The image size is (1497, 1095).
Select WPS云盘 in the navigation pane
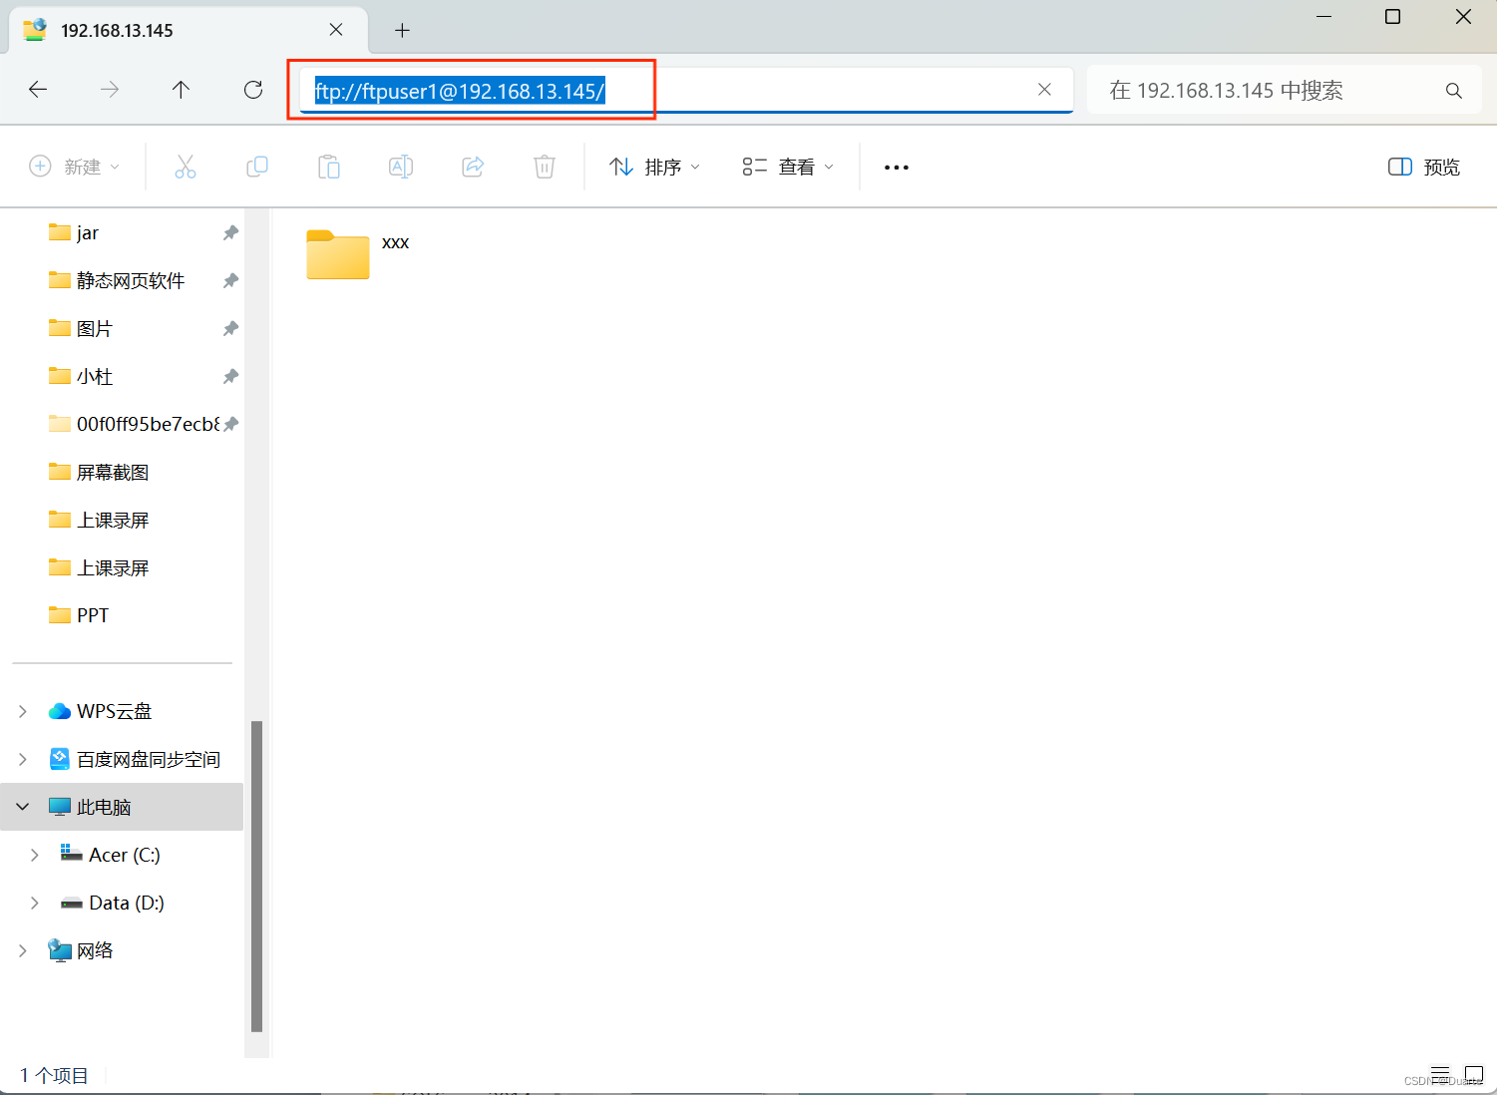100,711
